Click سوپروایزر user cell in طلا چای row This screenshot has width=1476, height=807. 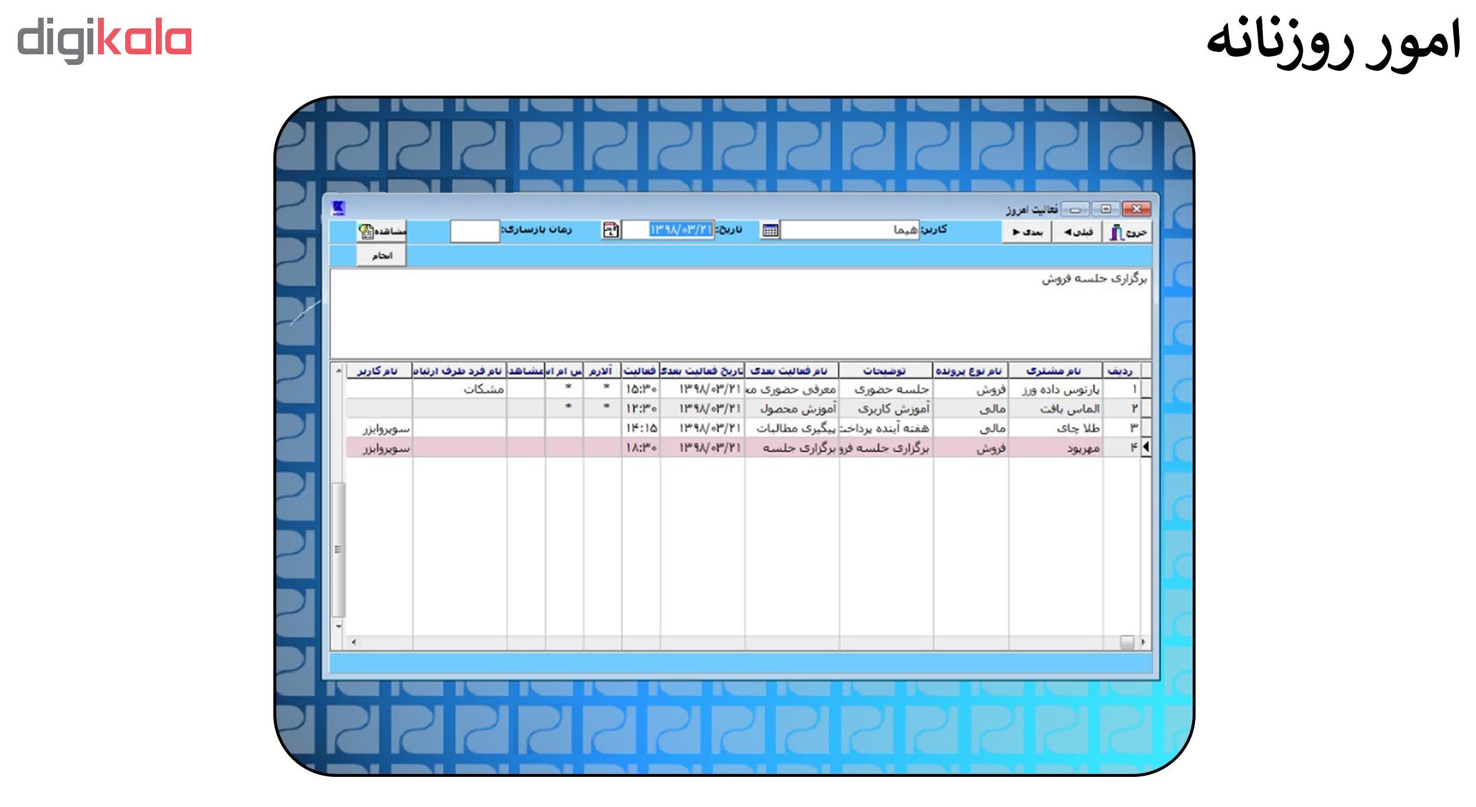[379, 428]
